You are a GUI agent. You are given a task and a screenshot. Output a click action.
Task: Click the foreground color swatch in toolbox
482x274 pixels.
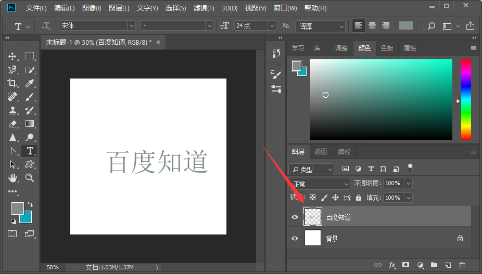coord(18,208)
